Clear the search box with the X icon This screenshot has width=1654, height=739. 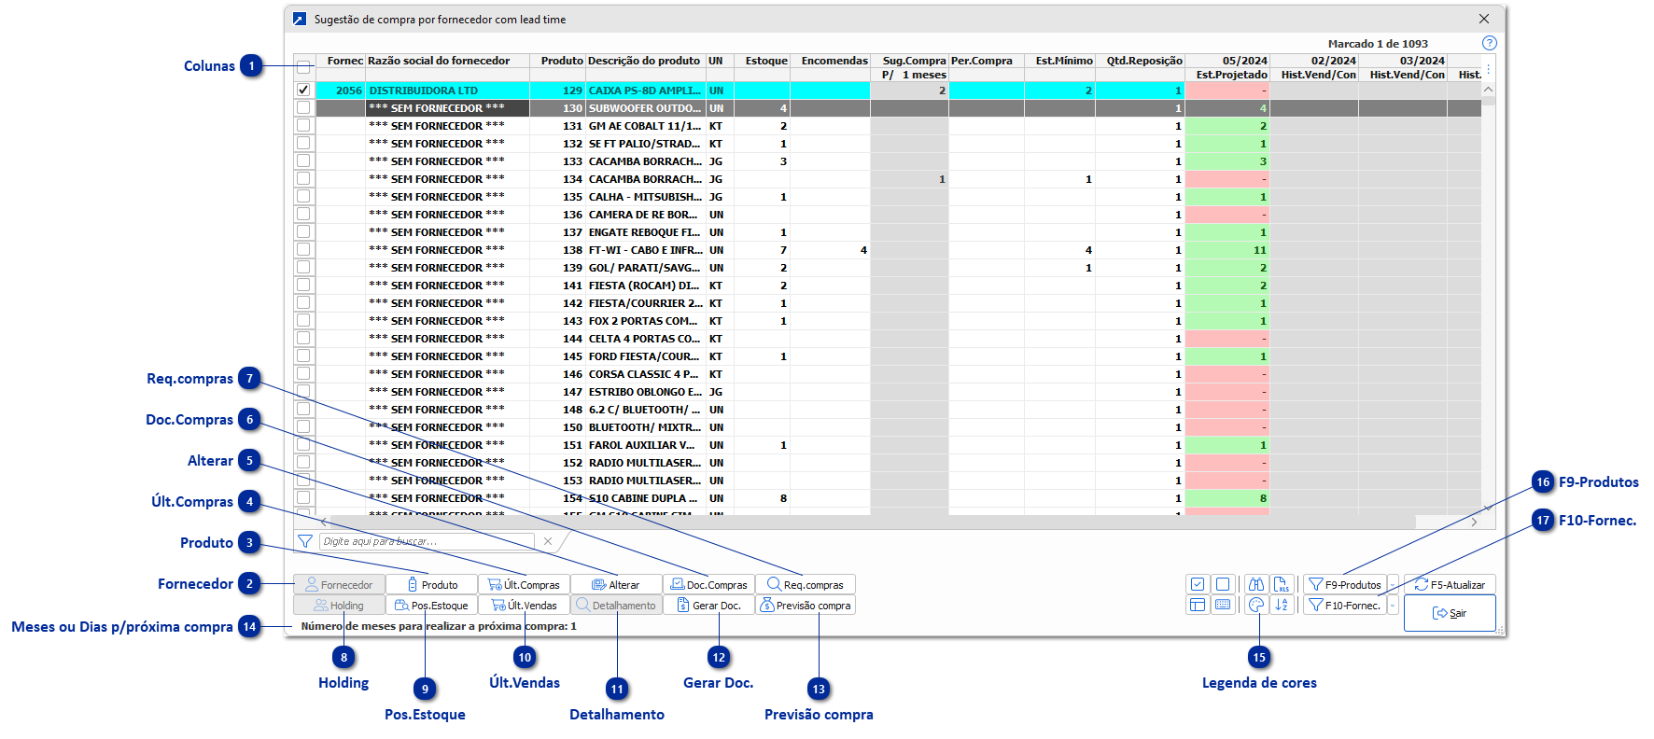click(x=548, y=541)
